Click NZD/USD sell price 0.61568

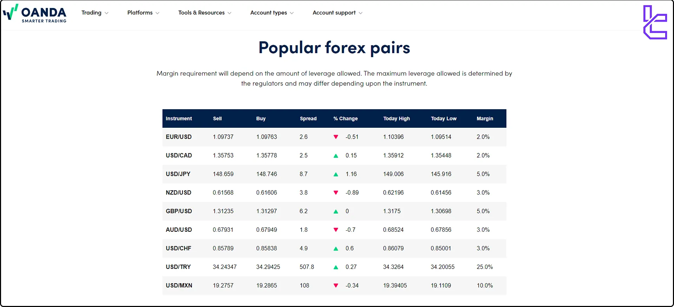pos(223,193)
